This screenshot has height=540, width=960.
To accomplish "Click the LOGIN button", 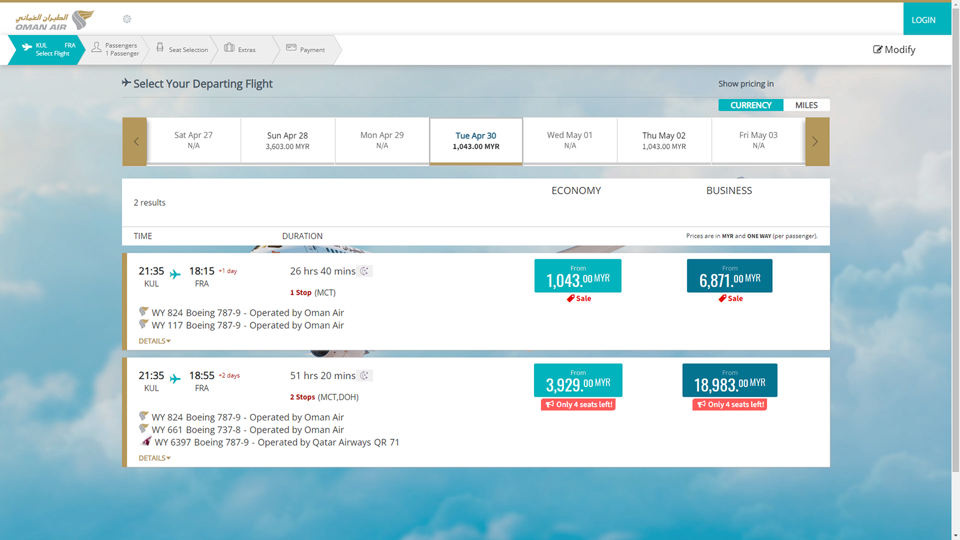I will pyautogui.click(x=927, y=19).
